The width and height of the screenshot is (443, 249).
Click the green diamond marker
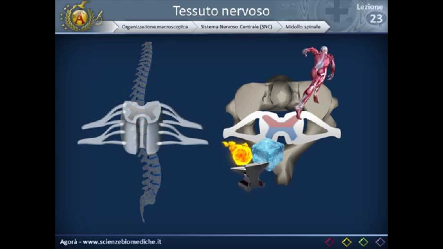click(363, 242)
